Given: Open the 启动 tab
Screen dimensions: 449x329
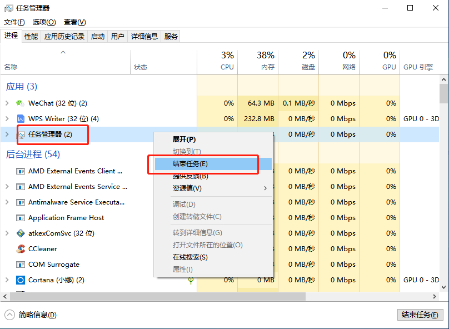Looking at the screenshot, I should pos(97,37).
